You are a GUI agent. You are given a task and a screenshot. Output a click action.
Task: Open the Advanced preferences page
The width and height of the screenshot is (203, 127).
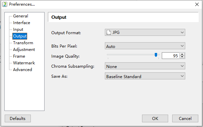pyautogui.click(x=22, y=70)
